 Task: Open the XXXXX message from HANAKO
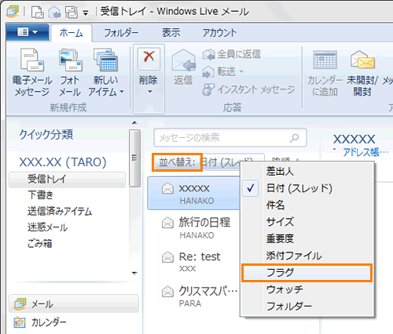[x=194, y=194]
